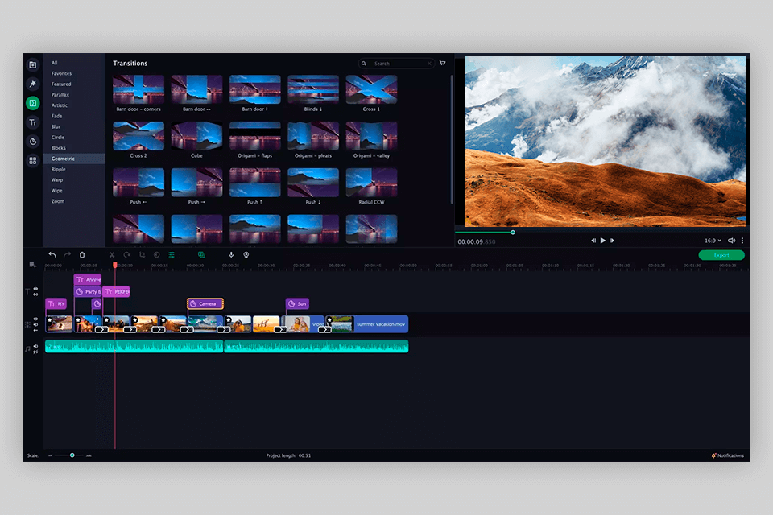Viewport: 773px width, 515px height.
Task: Open the Stickers sidebar tab
Action: (32, 142)
